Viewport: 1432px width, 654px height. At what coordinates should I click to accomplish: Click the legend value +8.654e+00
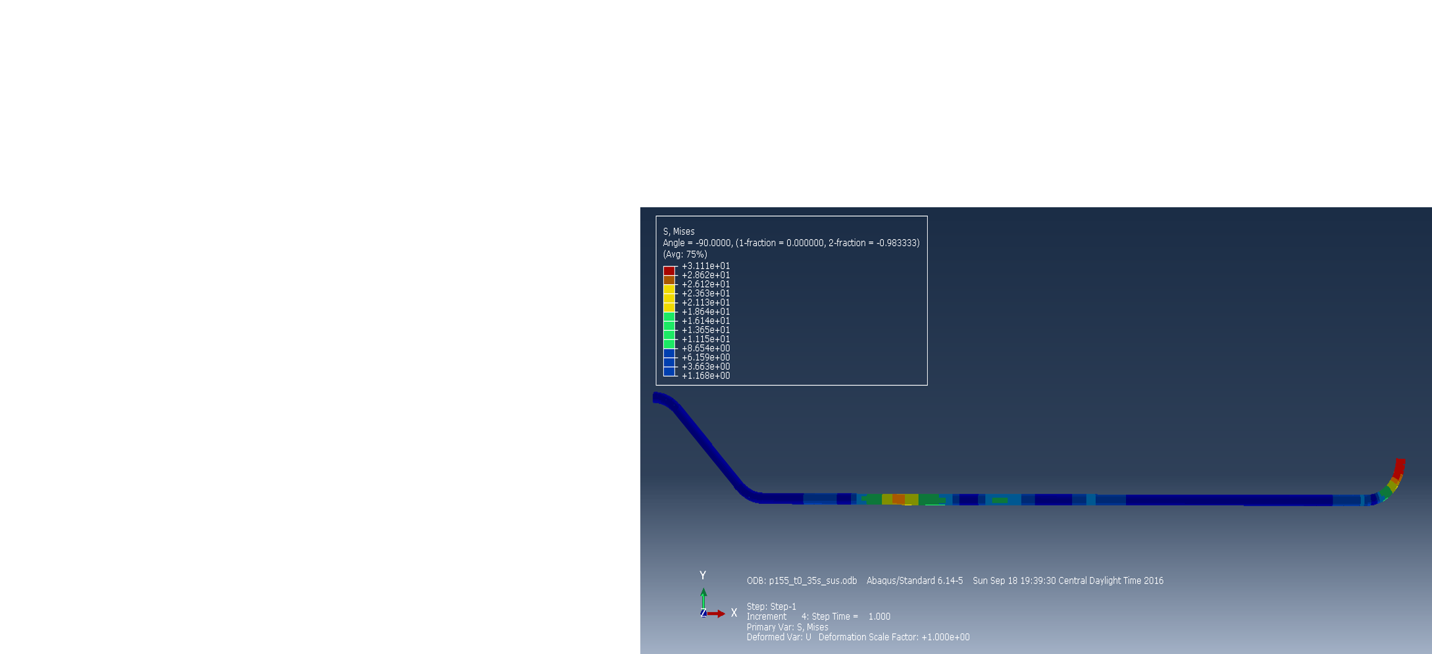705,349
